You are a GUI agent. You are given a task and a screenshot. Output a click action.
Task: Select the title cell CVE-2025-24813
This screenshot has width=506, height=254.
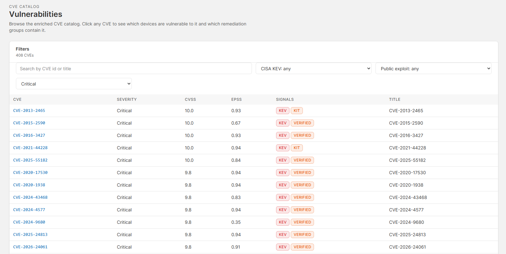[x=407, y=235]
